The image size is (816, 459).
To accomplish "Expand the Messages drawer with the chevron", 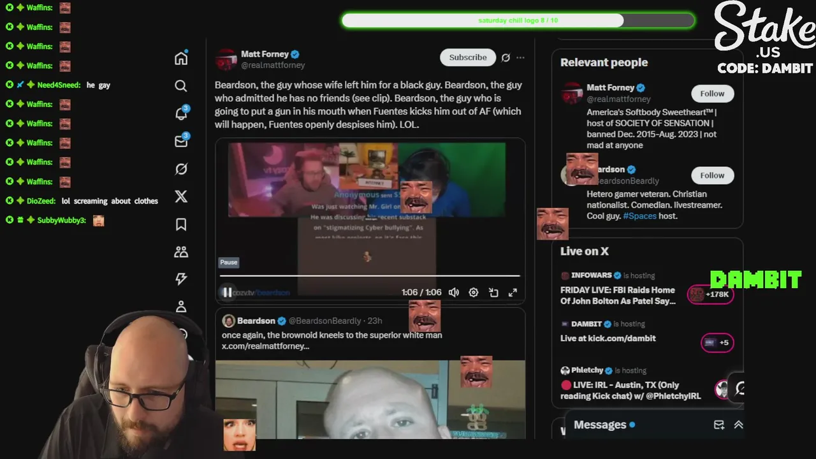I will coord(738,425).
